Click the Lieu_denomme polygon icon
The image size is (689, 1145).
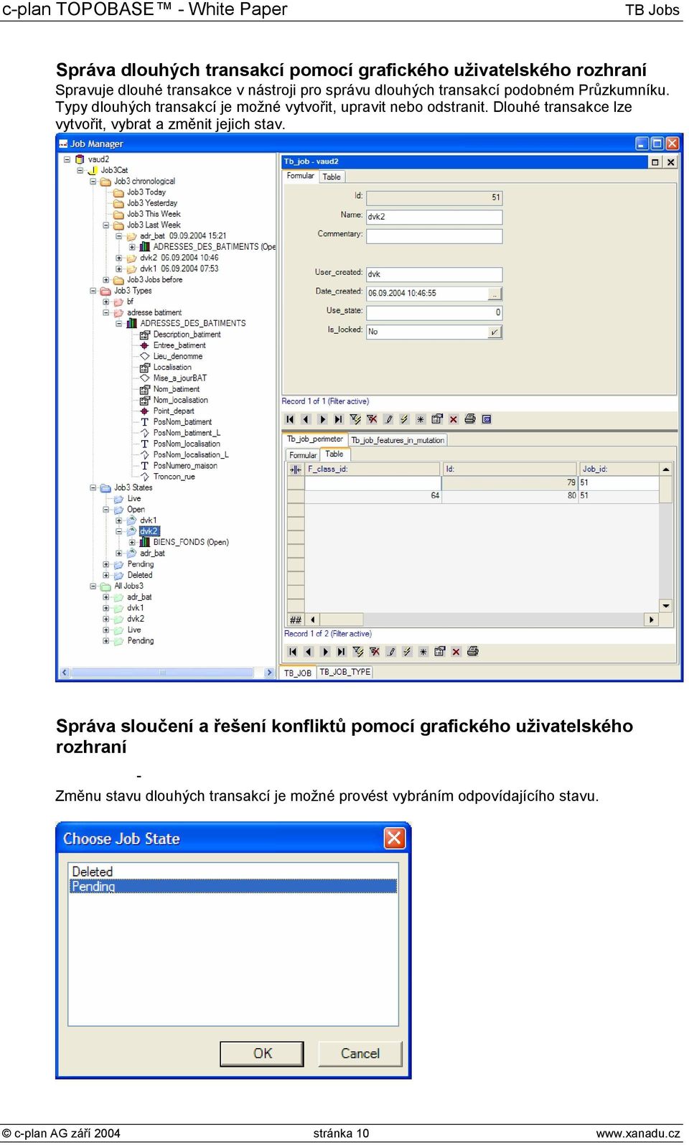coord(144,356)
